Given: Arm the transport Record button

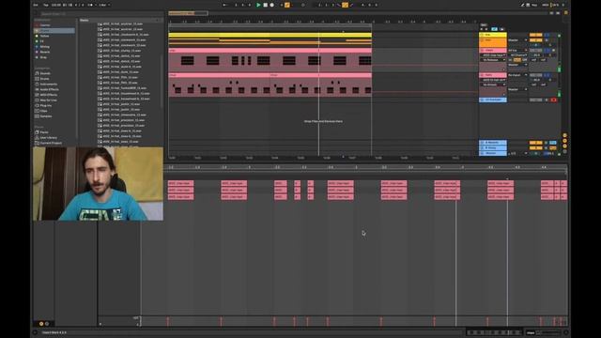Looking at the screenshot, I should pyautogui.click(x=271, y=5).
